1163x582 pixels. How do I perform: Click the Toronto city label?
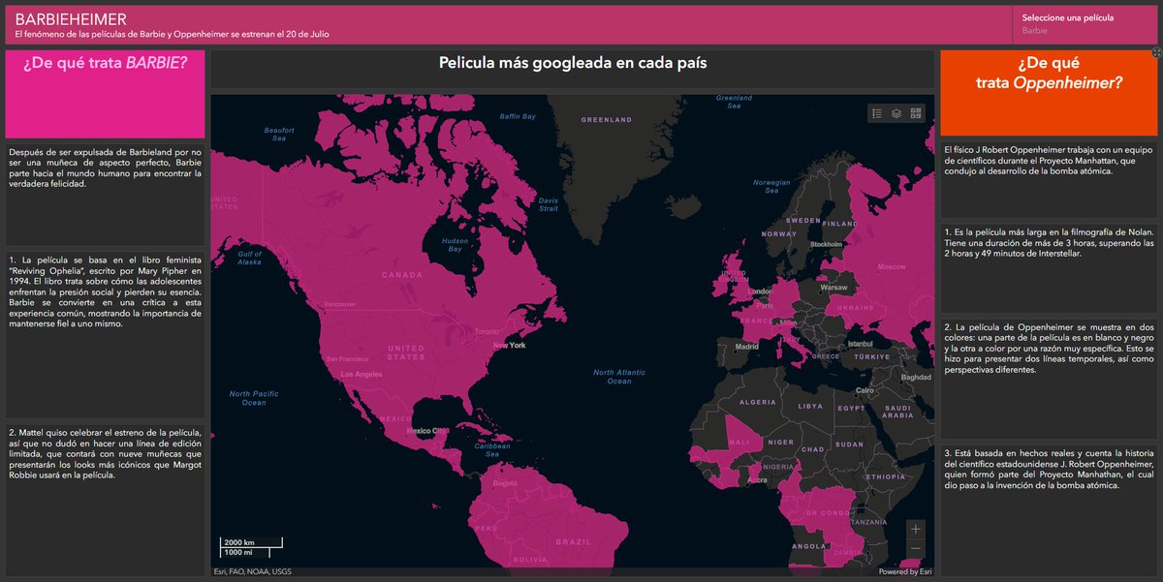click(487, 332)
